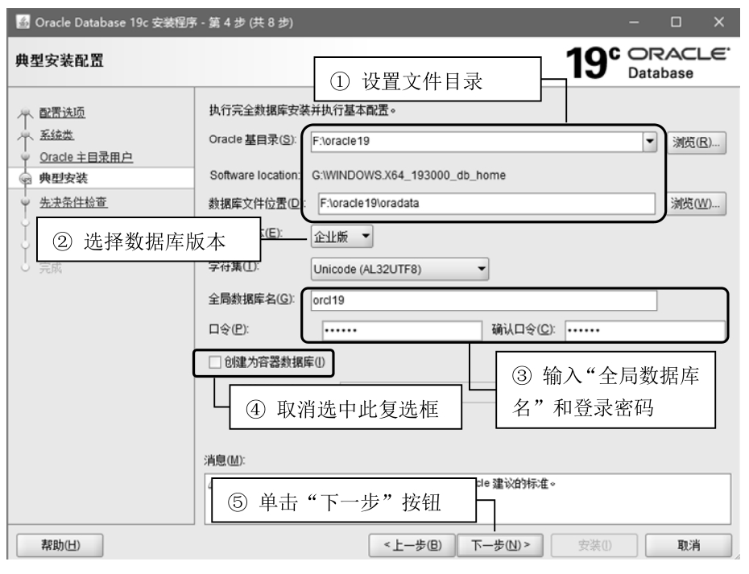Click the Oracle 19c Database logo
Screen dimensions: 749x574
pyautogui.click(x=648, y=63)
